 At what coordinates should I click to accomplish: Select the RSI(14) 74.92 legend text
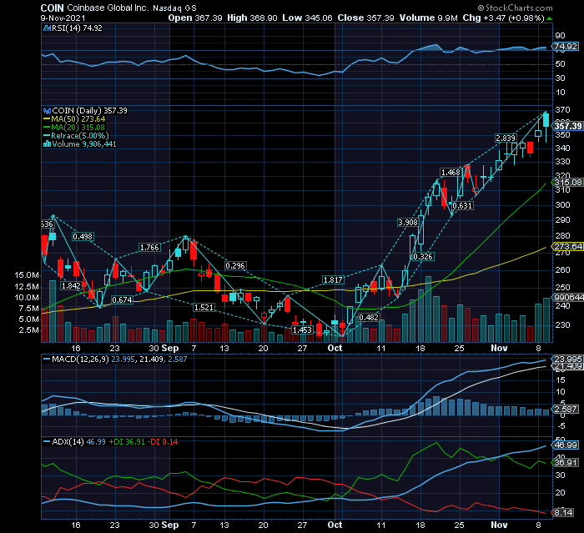(x=77, y=28)
